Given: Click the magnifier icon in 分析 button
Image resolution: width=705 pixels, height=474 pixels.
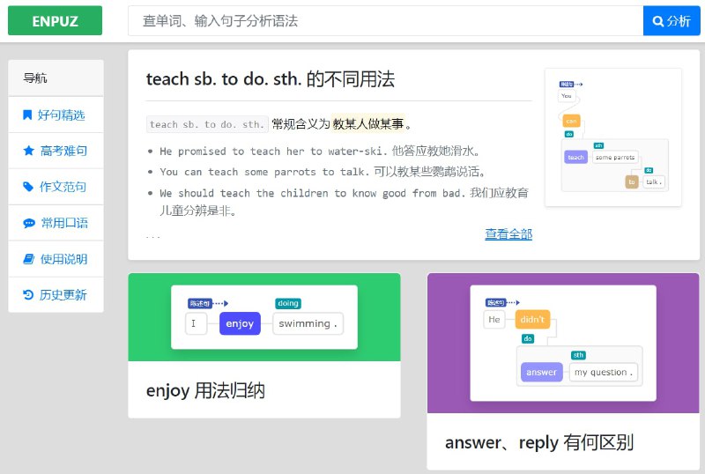Looking at the screenshot, I should [x=657, y=21].
